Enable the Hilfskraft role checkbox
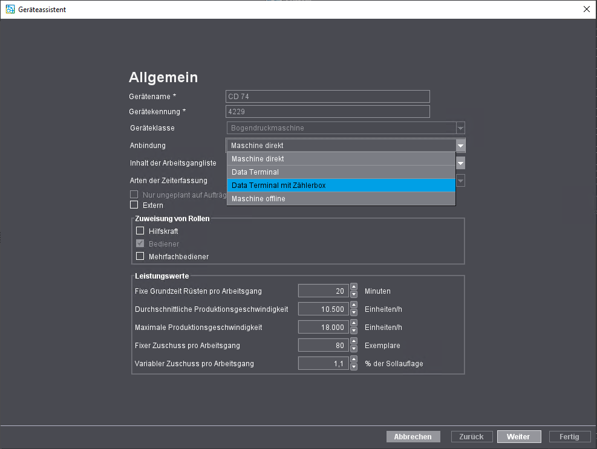 pyautogui.click(x=140, y=231)
